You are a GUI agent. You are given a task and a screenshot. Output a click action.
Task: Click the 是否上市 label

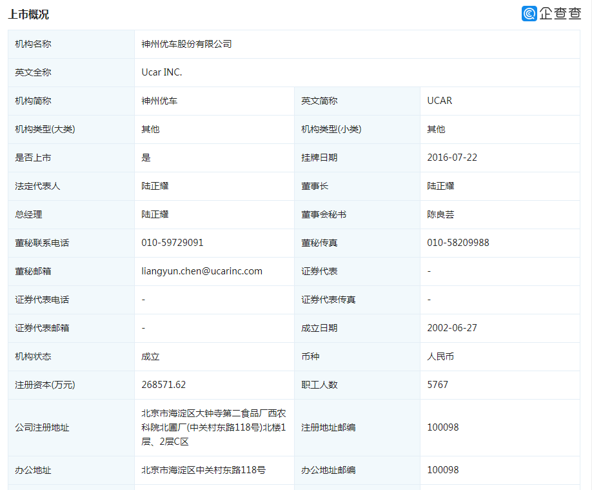[x=33, y=158]
